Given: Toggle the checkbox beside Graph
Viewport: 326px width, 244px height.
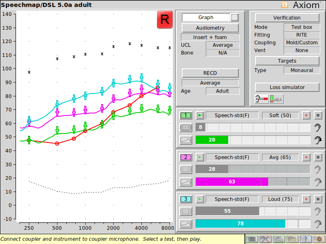Looking at the screenshot, I should [235, 17].
